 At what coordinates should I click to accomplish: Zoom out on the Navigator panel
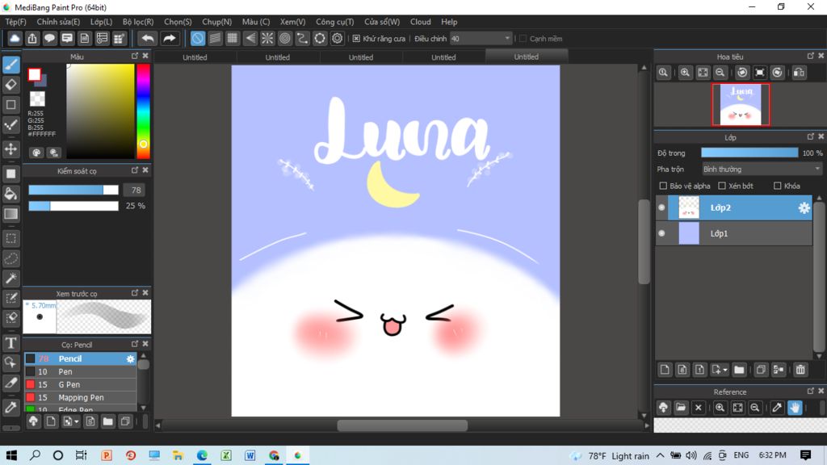tap(720, 73)
